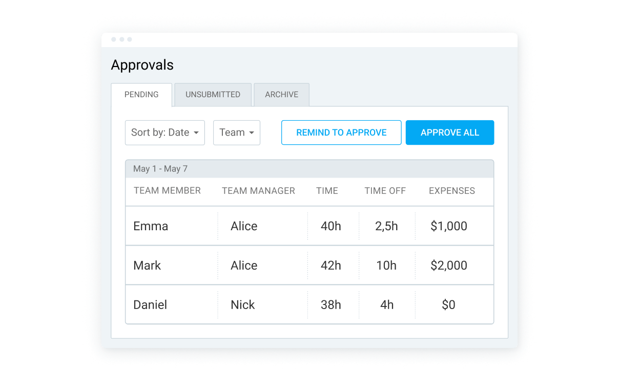Viewport: 619px width, 373px height.
Task: Open the Archive tab
Action: click(281, 95)
